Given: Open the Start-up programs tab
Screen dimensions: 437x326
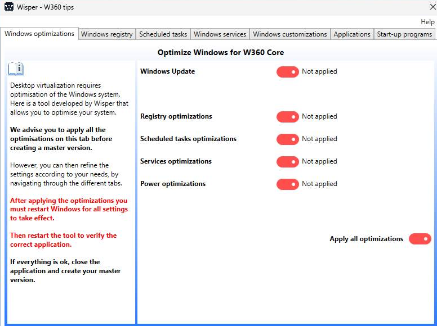Looking at the screenshot, I should [404, 34].
